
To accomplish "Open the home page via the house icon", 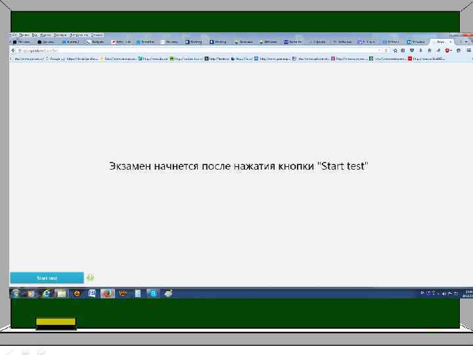I will click(x=430, y=51).
